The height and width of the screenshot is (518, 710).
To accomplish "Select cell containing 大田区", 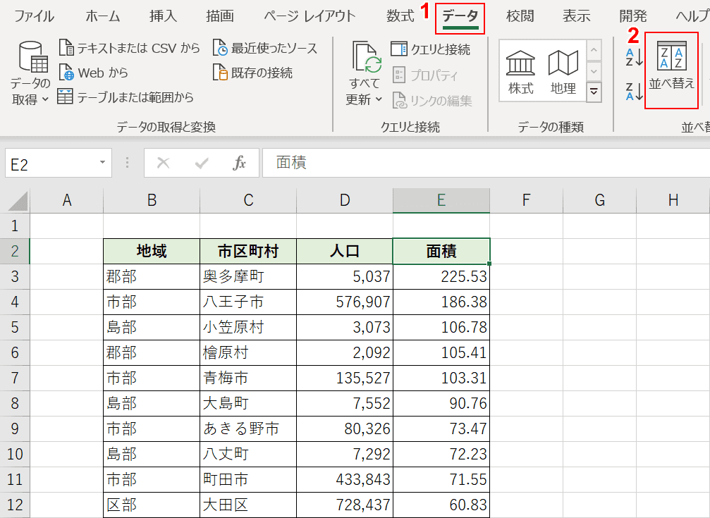I will [x=248, y=505].
